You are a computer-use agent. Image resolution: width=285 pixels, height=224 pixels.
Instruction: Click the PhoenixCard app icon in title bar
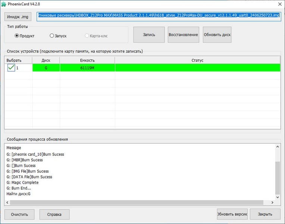(4, 4)
